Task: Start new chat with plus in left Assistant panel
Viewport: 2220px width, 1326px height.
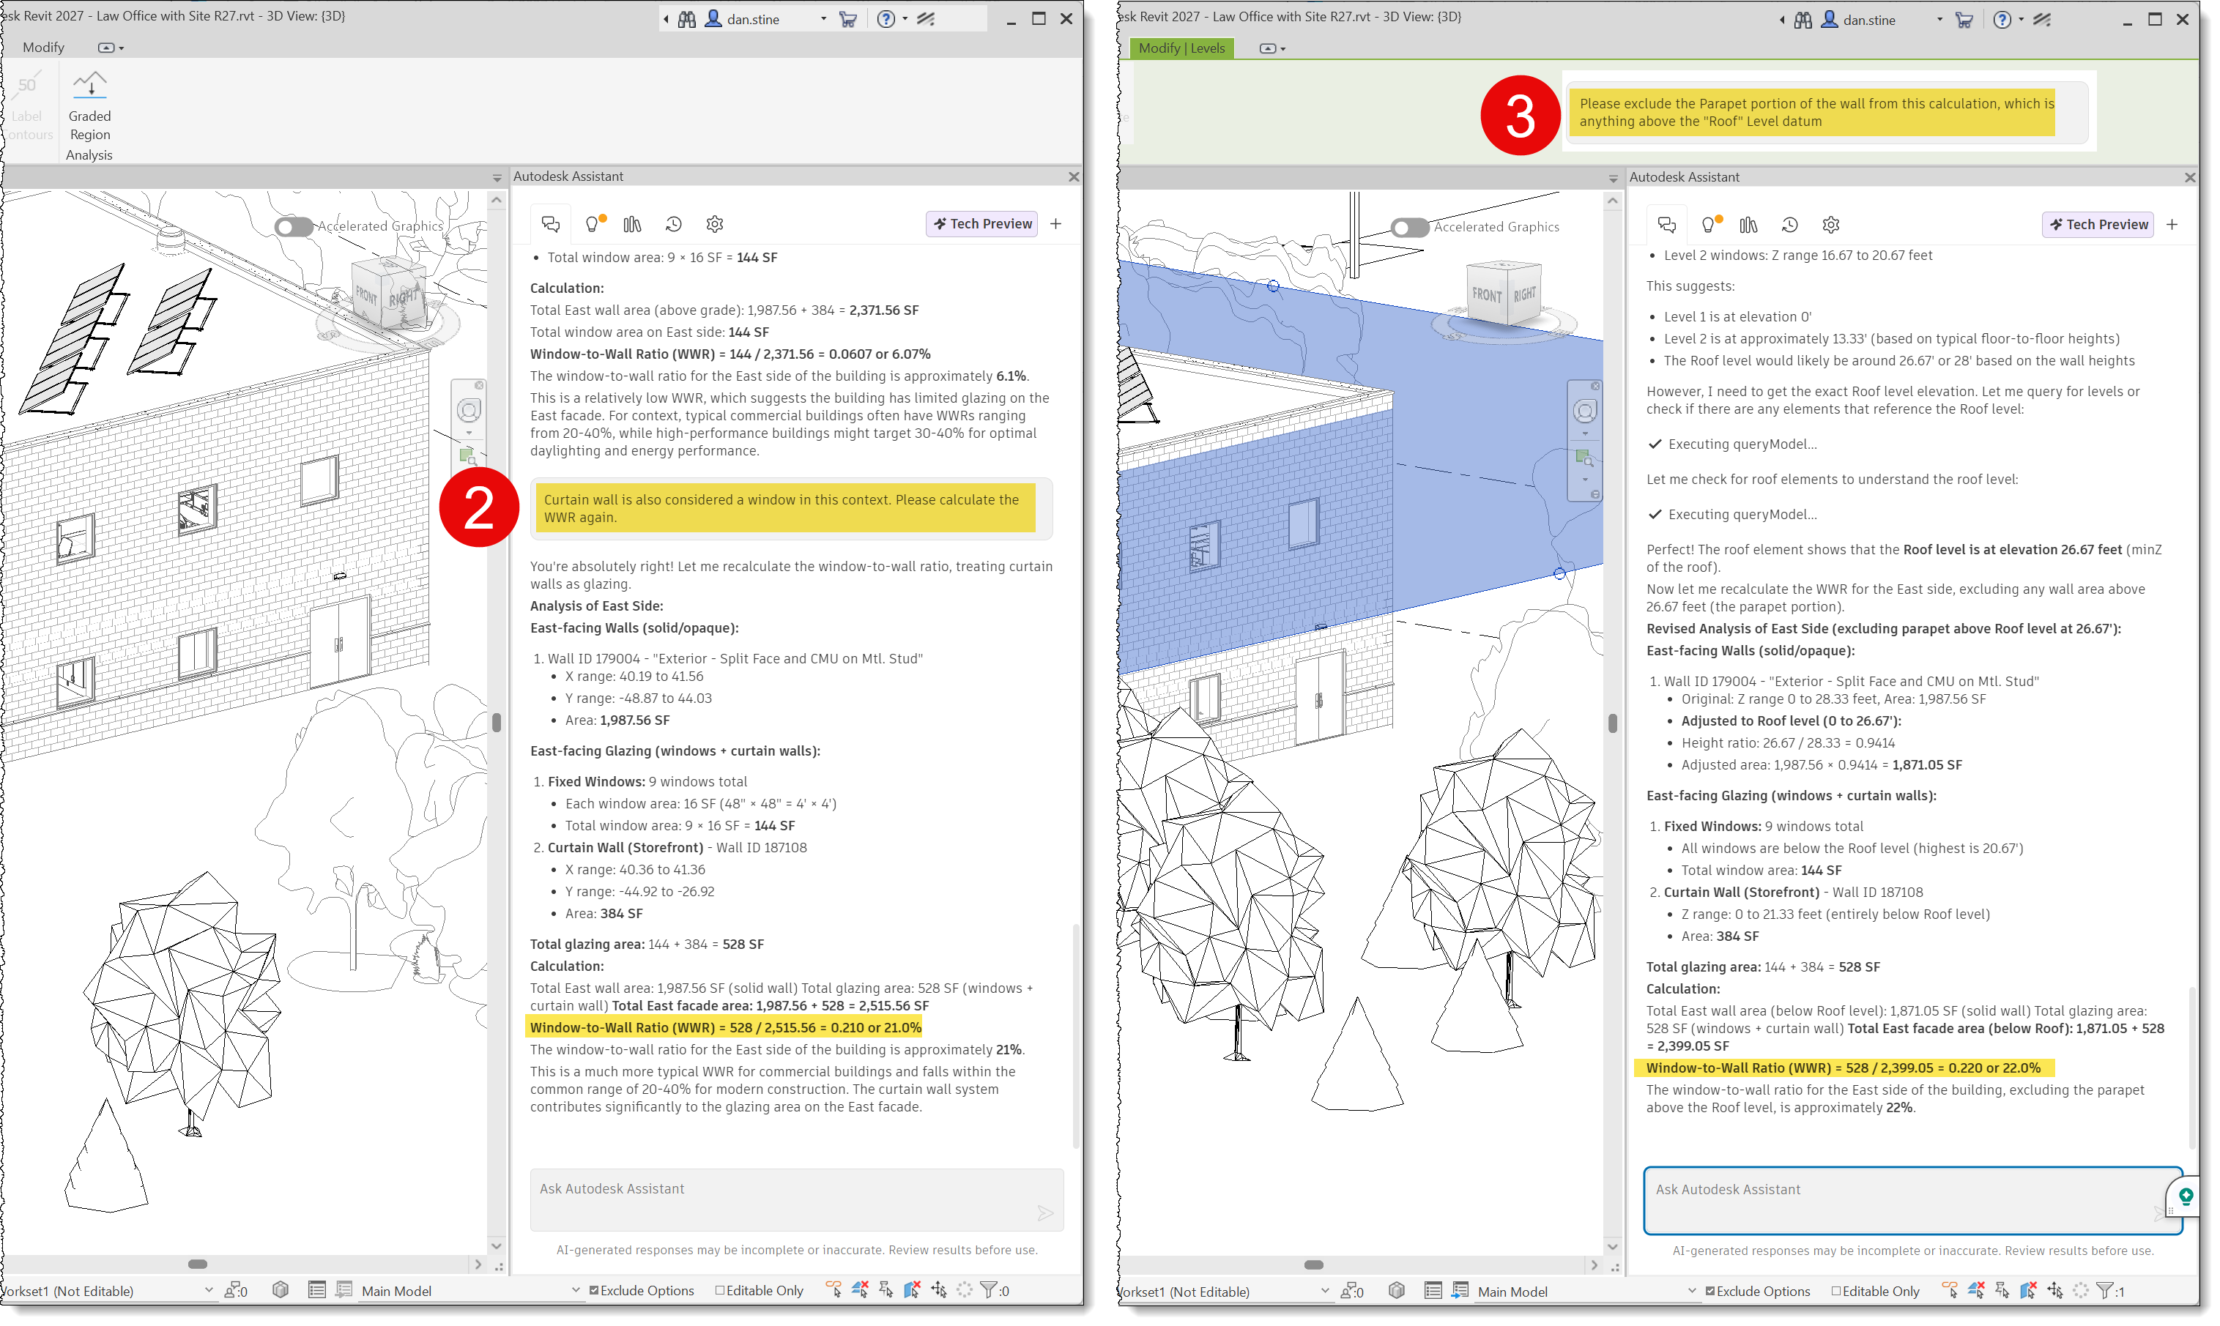Action: point(1056,224)
